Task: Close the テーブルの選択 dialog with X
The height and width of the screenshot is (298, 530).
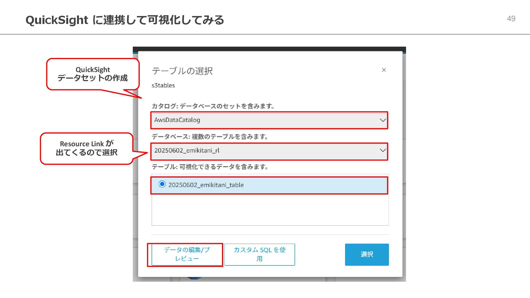Action: (384, 70)
